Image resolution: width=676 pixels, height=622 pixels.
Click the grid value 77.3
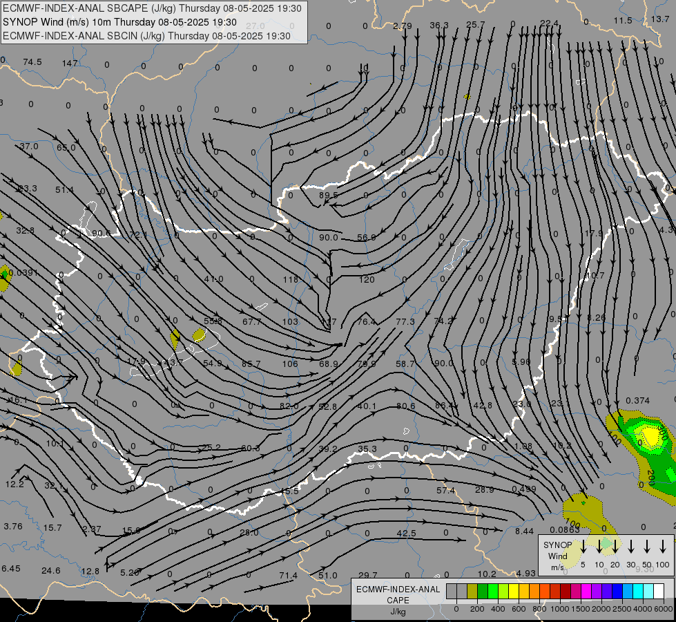(x=405, y=321)
